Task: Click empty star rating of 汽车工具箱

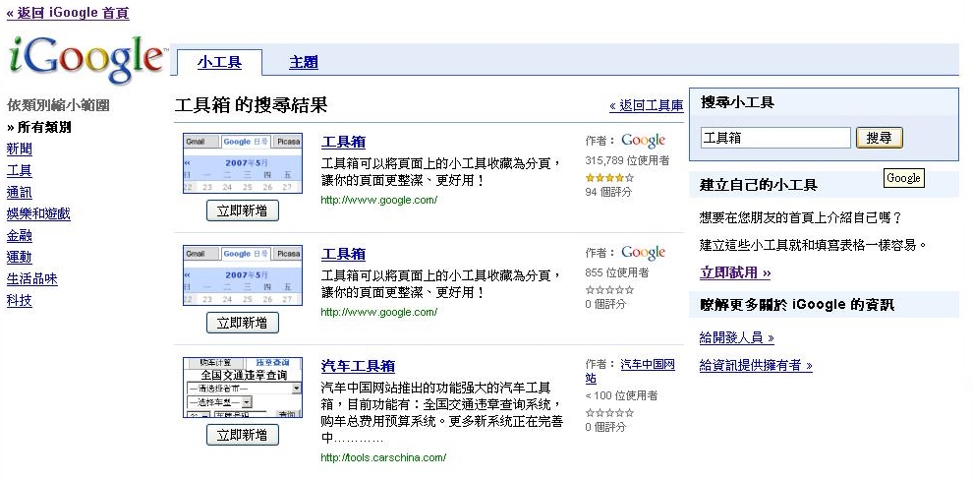Action: tap(609, 412)
